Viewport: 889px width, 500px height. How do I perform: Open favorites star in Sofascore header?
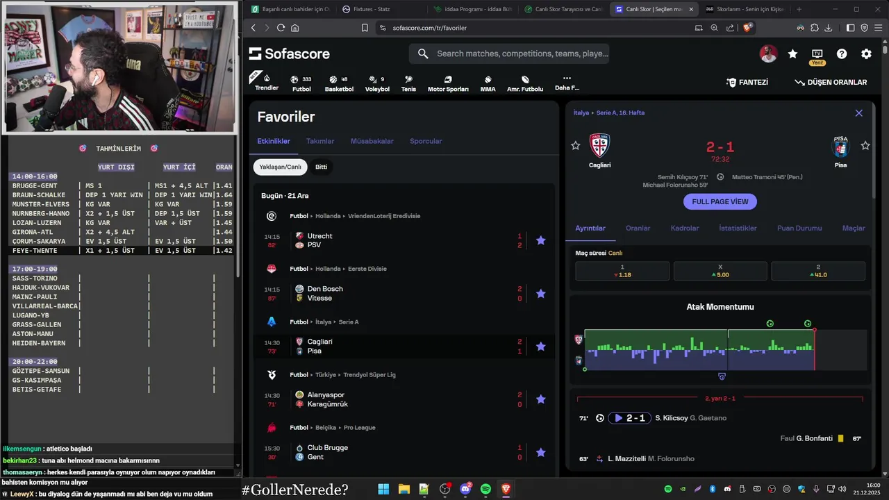pos(792,53)
